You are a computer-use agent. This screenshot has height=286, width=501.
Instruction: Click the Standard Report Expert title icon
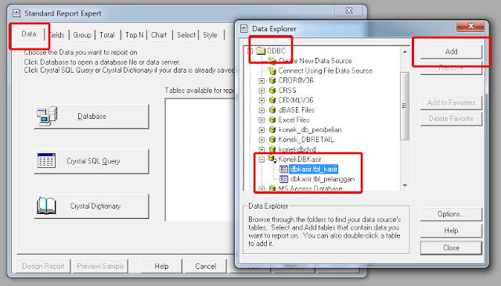click(x=16, y=13)
